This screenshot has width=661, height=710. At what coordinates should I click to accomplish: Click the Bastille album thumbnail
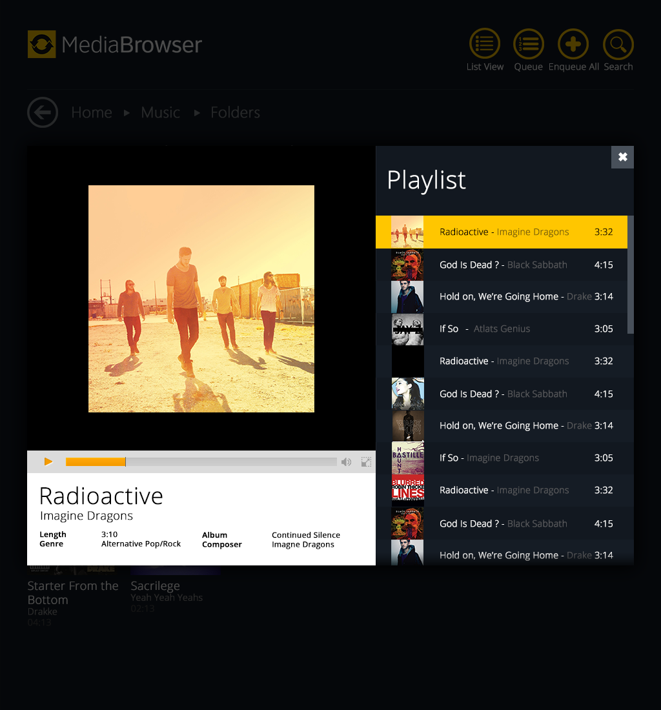coord(407,458)
